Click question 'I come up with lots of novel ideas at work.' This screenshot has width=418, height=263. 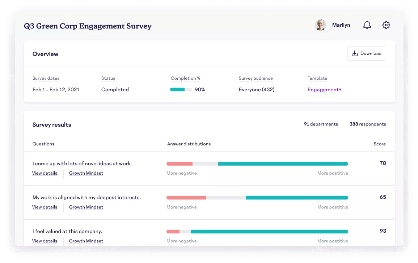click(x=82, y=164)
